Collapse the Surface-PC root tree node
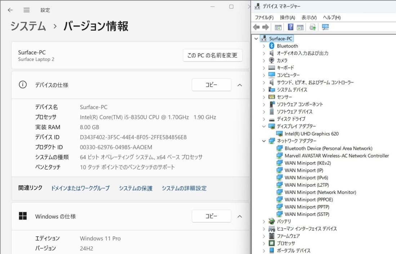Screen dimensions: 396x254 pos(256,39)
